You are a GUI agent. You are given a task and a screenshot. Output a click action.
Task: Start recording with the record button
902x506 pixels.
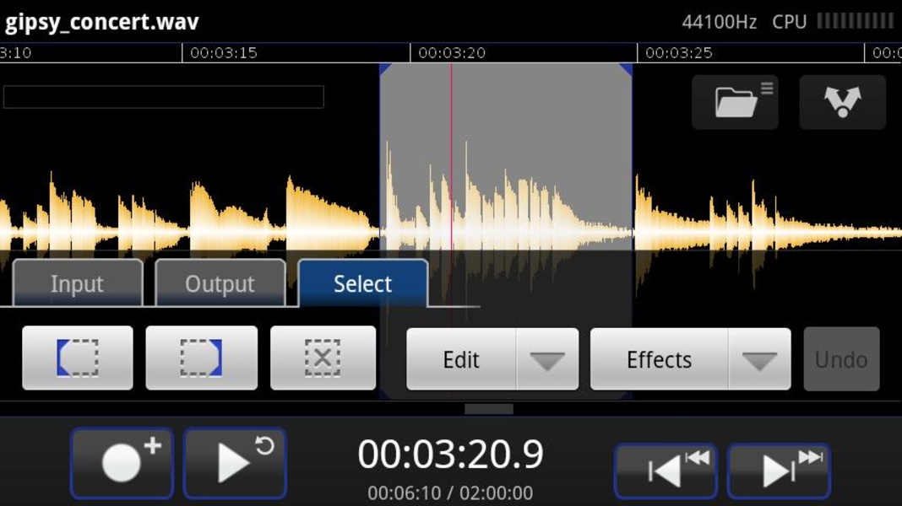click(x=122, y=463)
